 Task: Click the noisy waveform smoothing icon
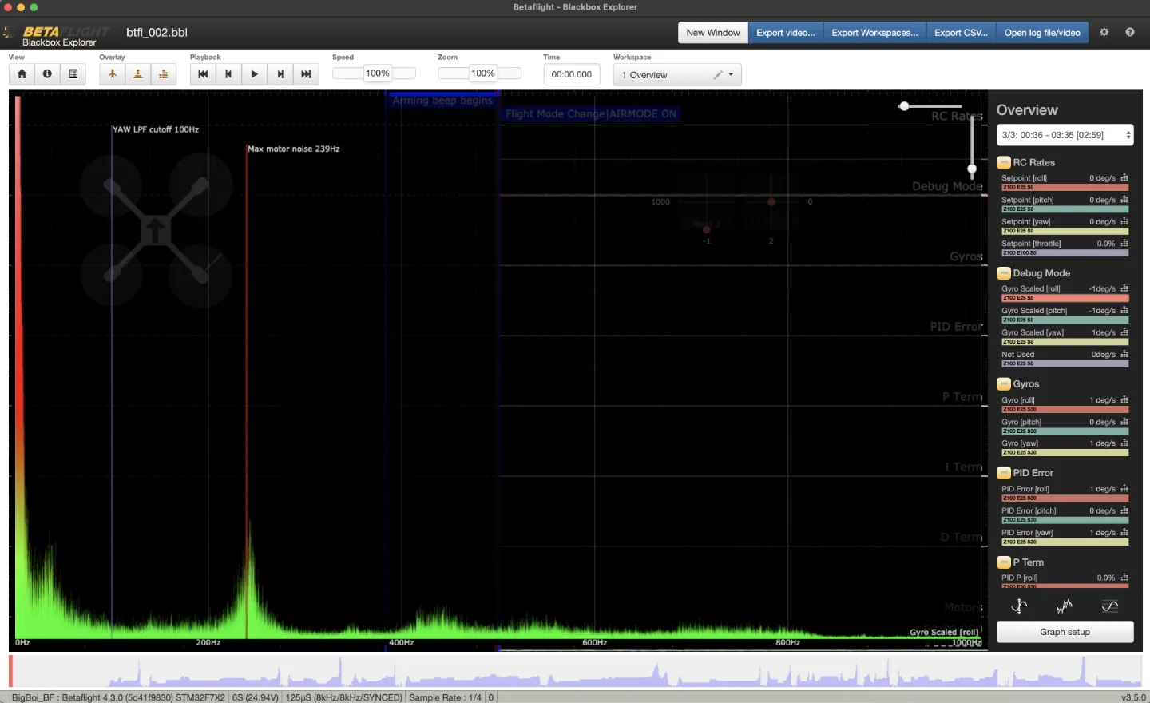1064,606
